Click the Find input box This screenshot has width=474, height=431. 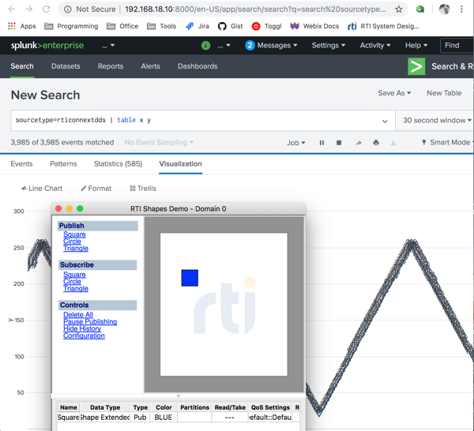457,46
